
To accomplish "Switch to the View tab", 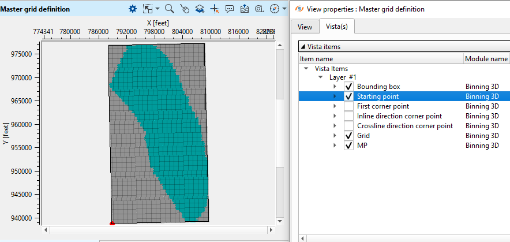I will pyautogui.click(x=305, y=27).
